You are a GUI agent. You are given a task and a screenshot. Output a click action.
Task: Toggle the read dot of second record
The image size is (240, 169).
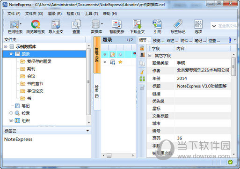105,62
